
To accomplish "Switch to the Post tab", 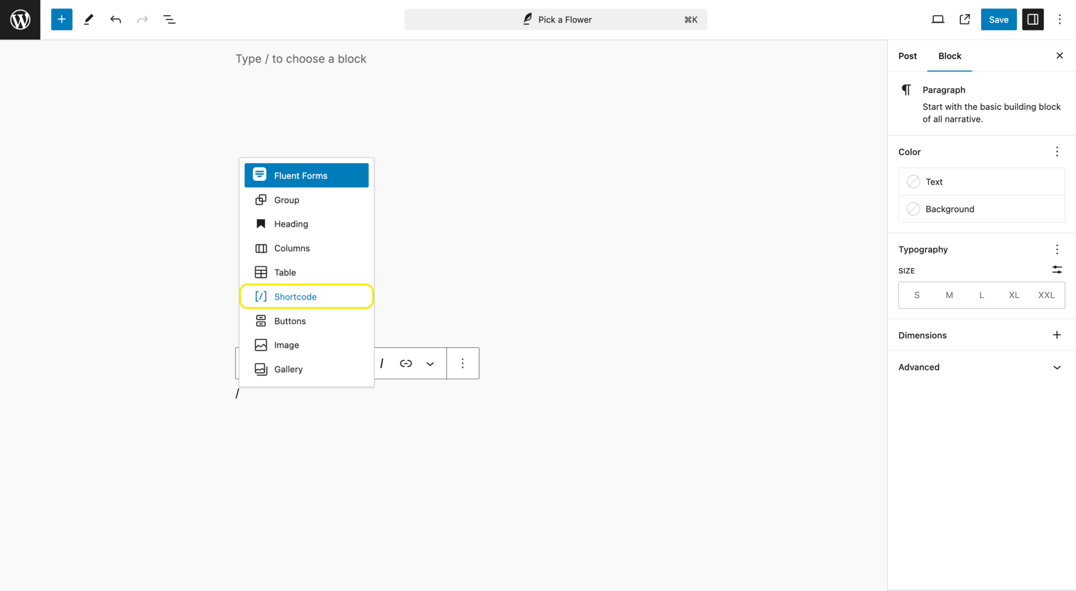I will (x=907, y=56).
